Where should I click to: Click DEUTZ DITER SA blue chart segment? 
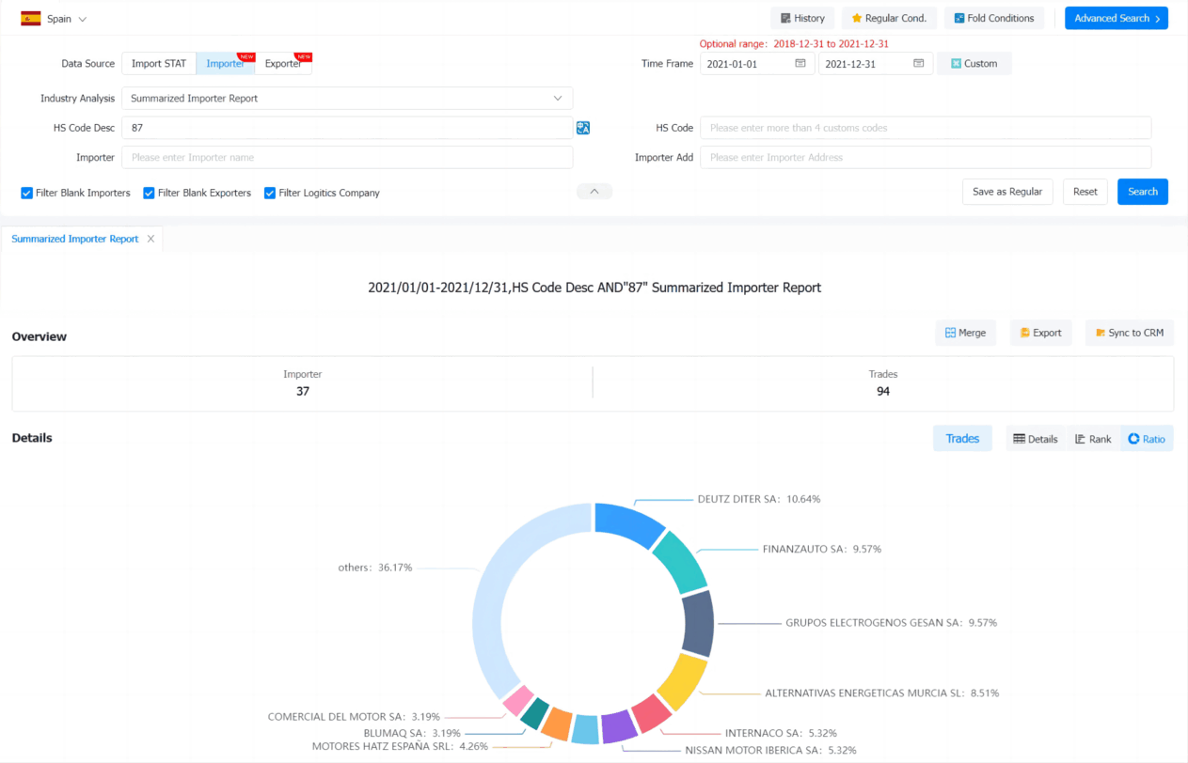click(628, 523)
